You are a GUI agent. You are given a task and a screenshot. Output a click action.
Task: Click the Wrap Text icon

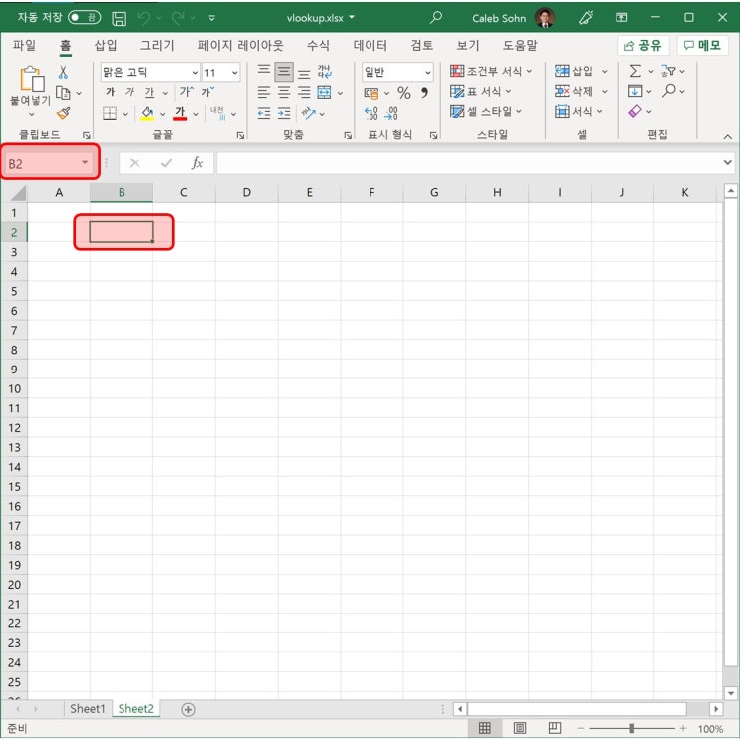(x=325, y=72)
